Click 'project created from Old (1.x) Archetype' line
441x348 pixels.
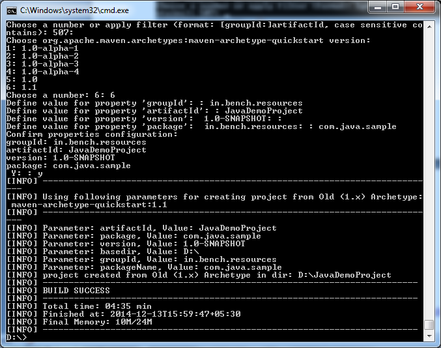[199, 275]
